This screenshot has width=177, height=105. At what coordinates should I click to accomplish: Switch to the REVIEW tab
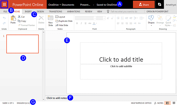coord(88,12)
